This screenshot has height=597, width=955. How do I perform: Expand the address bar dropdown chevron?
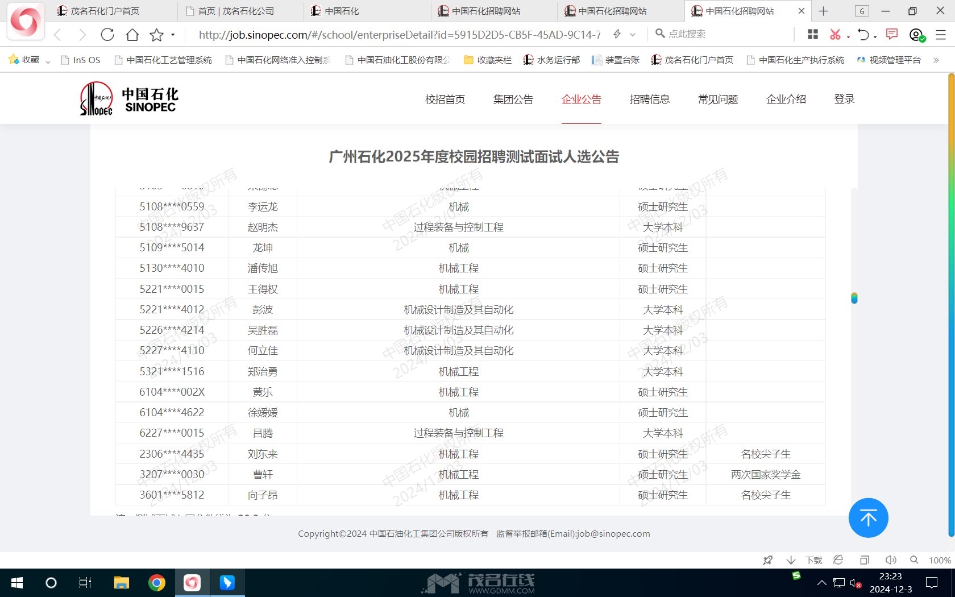point(633,35)
